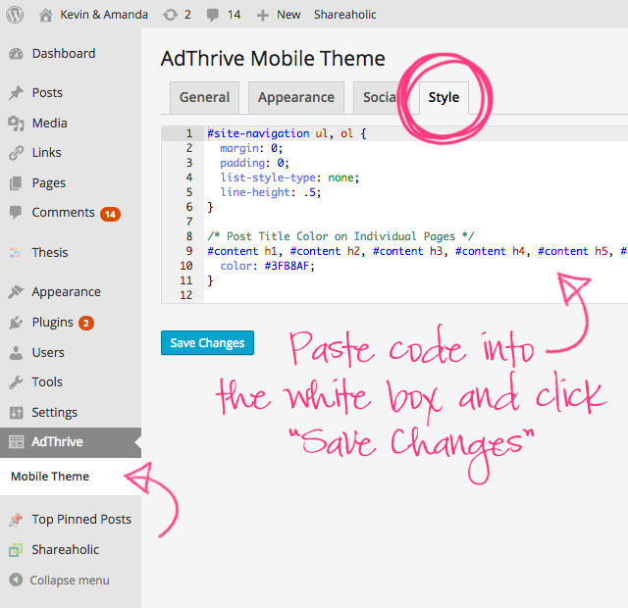Click the Media library icon
Screen dimensions: 628x608
point(16,124)
